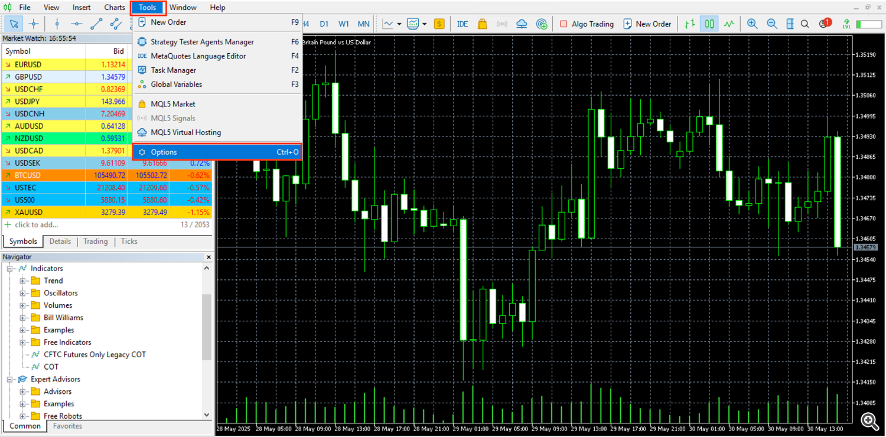The height and width of the screenshot is (437, 886).
Task: Click the gold dollar sign toolbar icon
Action: point(439,24)
